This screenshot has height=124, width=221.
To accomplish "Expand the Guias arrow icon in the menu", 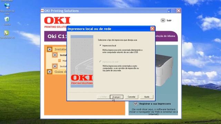I will click(x=49, y=72).
